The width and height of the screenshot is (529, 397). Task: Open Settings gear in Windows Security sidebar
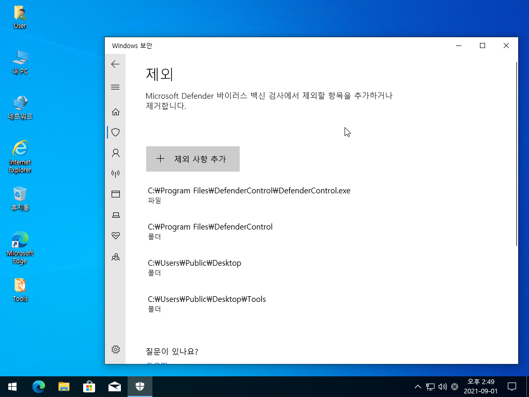116,349
